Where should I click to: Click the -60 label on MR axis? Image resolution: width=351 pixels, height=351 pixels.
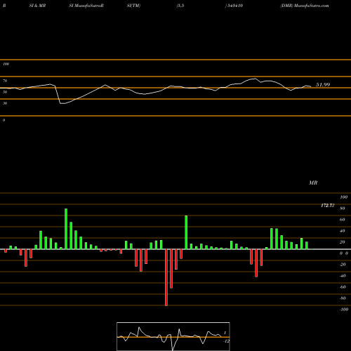[x=343, y=287]
